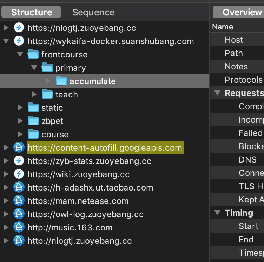This screenshot has width=264, height=262.
Task: Expand the static folder
Action: [x=20, y=108]
